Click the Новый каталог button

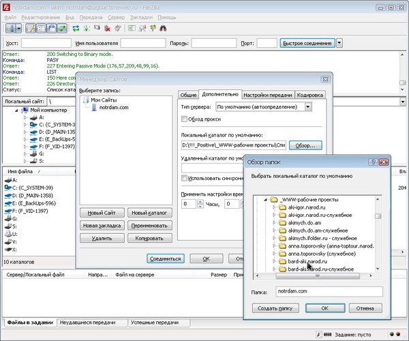click(x=150, y=213)
